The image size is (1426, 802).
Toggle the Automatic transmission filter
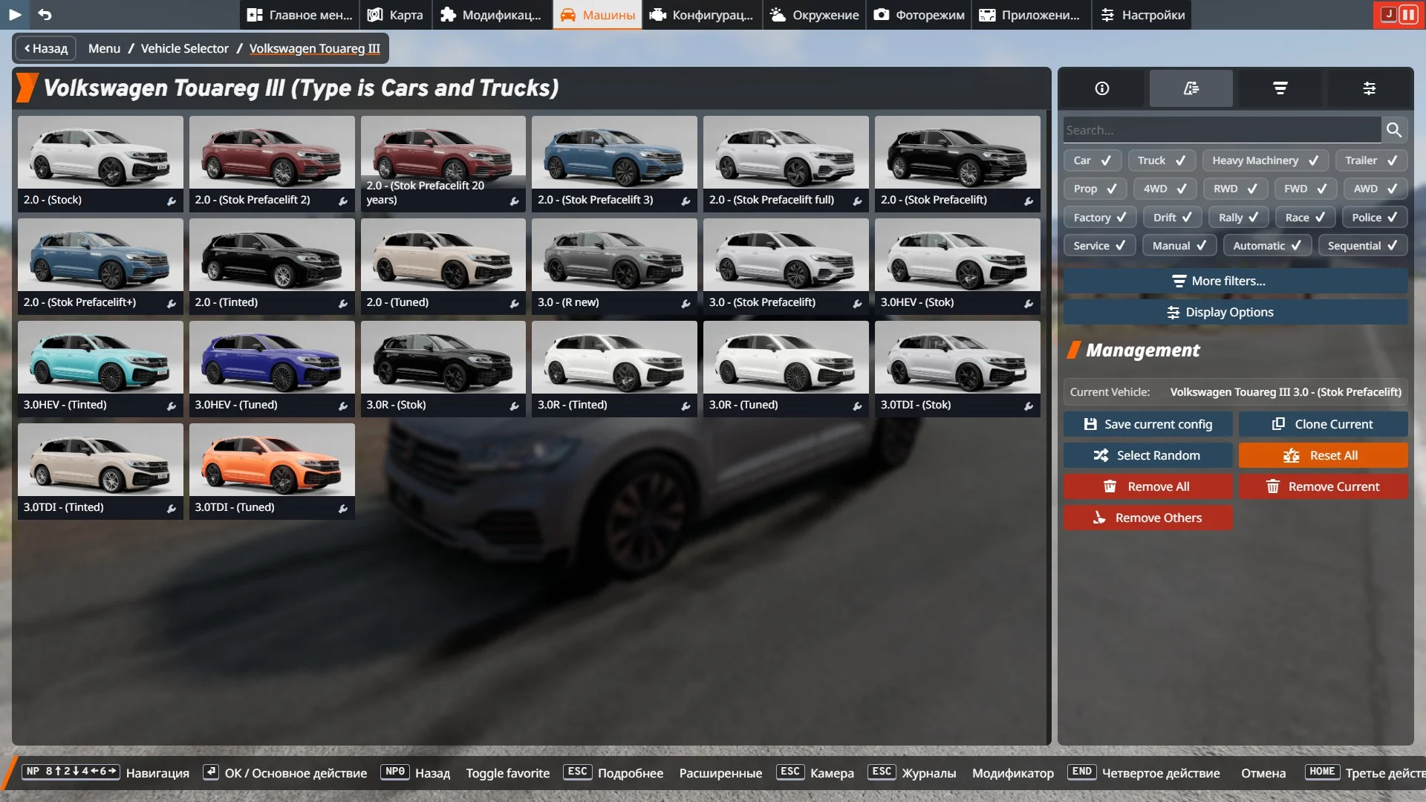1267,246
